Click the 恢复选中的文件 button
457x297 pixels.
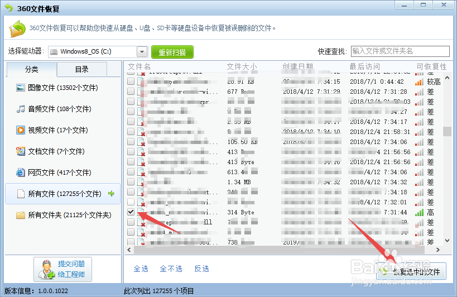[x=411, y=271]
